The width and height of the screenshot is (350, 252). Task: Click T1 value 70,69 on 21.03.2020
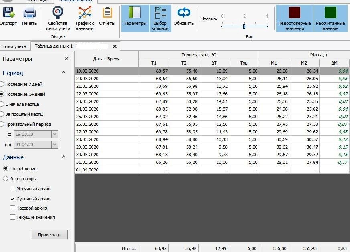[x=154, y=86]
